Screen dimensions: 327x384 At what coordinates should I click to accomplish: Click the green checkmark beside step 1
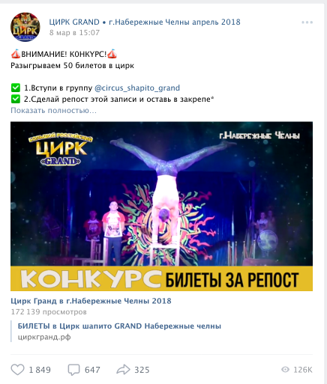tap(16, 88)
